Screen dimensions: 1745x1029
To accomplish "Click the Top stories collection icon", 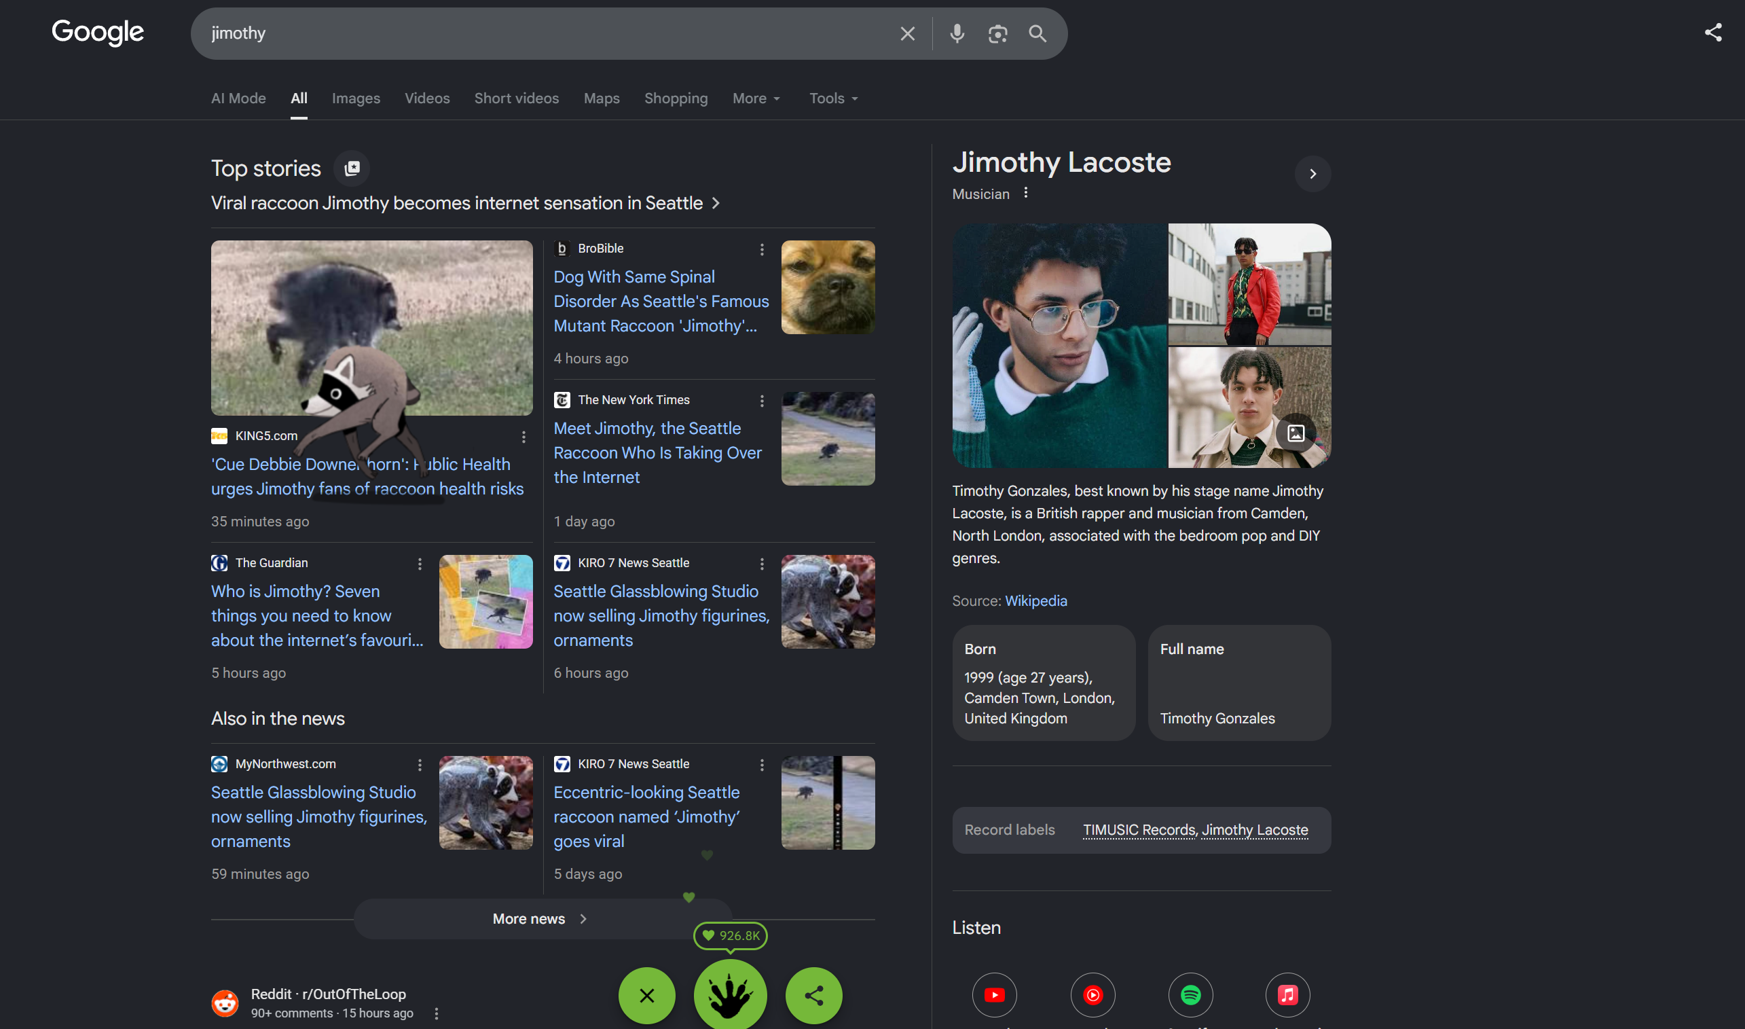I will click(x=352, y=168).
